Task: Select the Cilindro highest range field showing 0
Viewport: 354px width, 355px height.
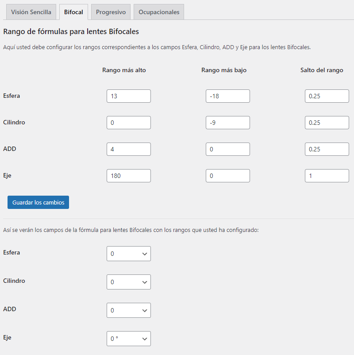Action: pyautogui.click(x=128, y=123)
